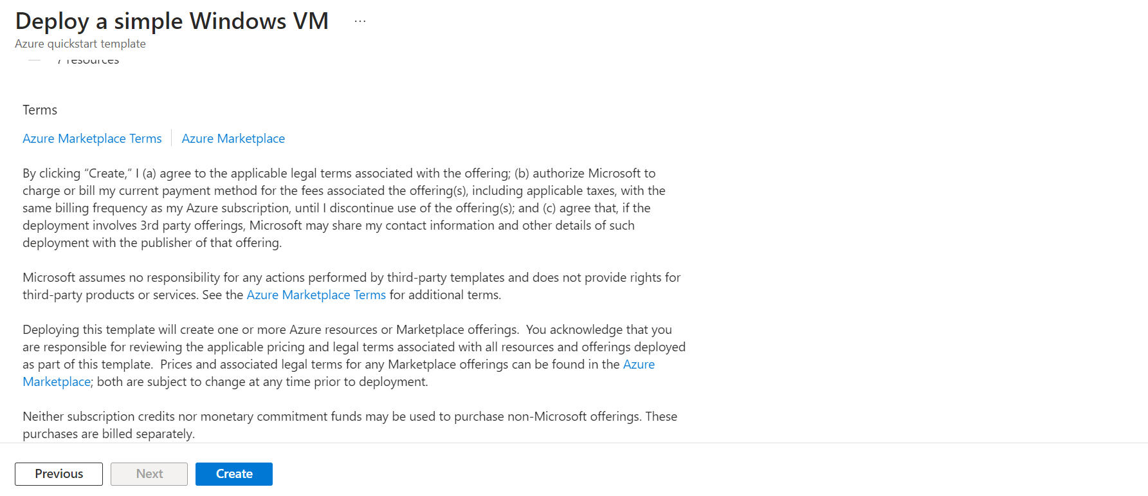Click the "Neither subscription credits" sentence

point(350,417)
